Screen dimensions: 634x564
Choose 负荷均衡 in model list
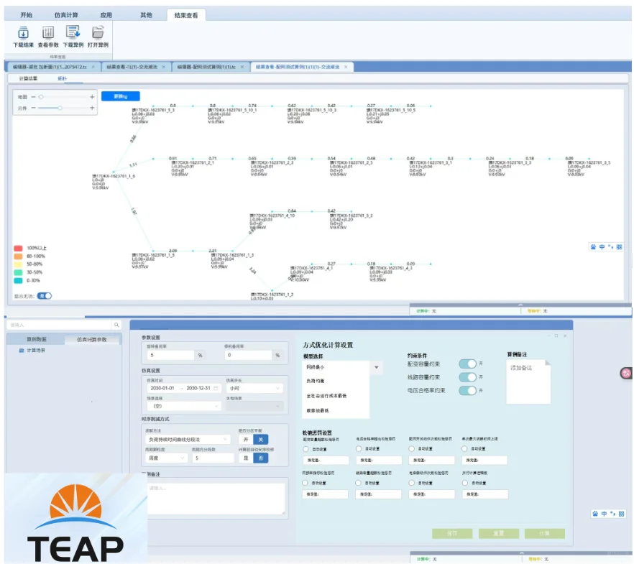316,381
